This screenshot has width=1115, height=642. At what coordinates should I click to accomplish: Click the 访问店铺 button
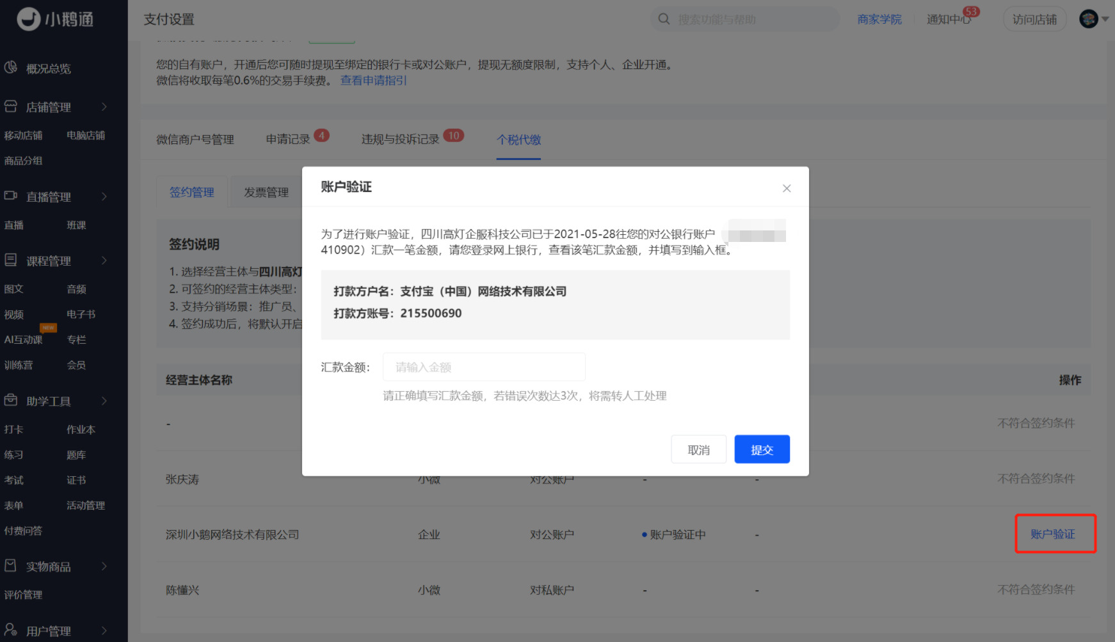tap(1034, 19)
